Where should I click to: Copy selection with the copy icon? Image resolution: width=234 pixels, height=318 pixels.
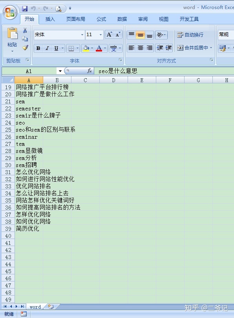coord(25,39)
